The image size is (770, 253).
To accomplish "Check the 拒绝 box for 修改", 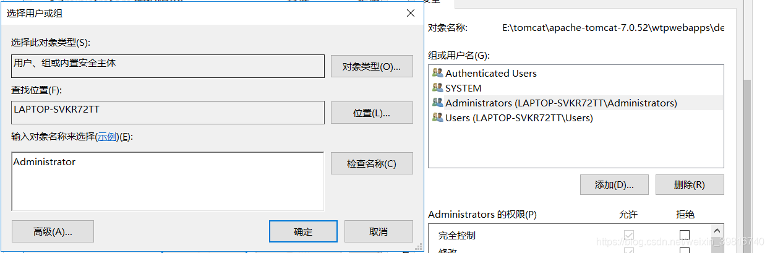I will pyautogui.click(x=684, y=250).
